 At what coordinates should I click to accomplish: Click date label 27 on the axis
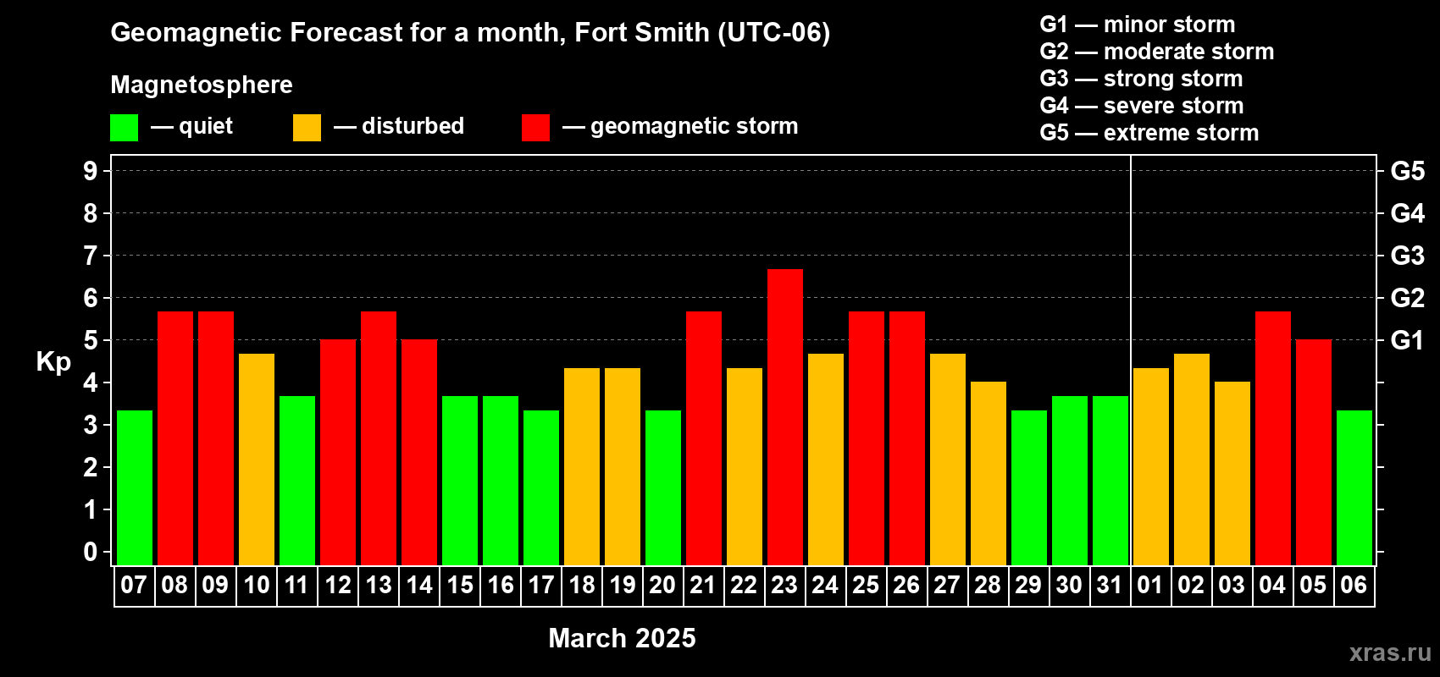pyautogui.click(x=947, y=585)
